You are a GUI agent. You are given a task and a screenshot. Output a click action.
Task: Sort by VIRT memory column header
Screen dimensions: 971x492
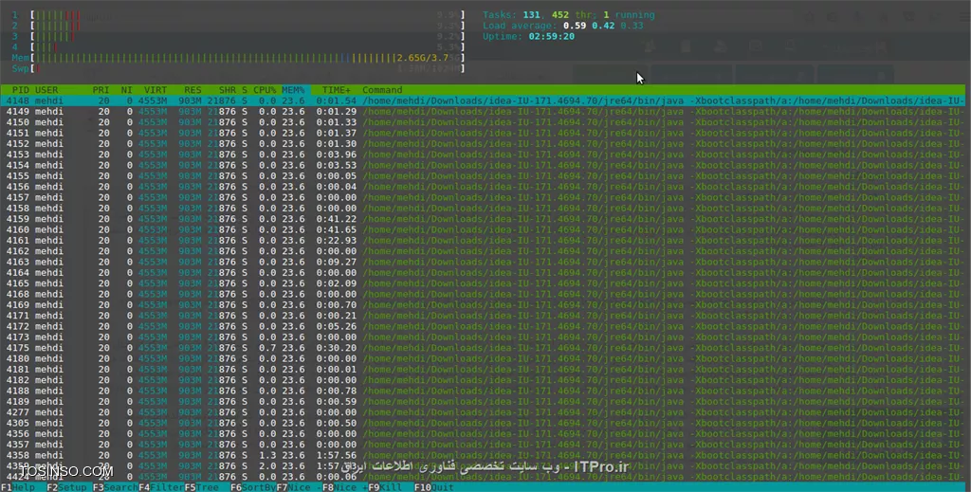[156, 90]
